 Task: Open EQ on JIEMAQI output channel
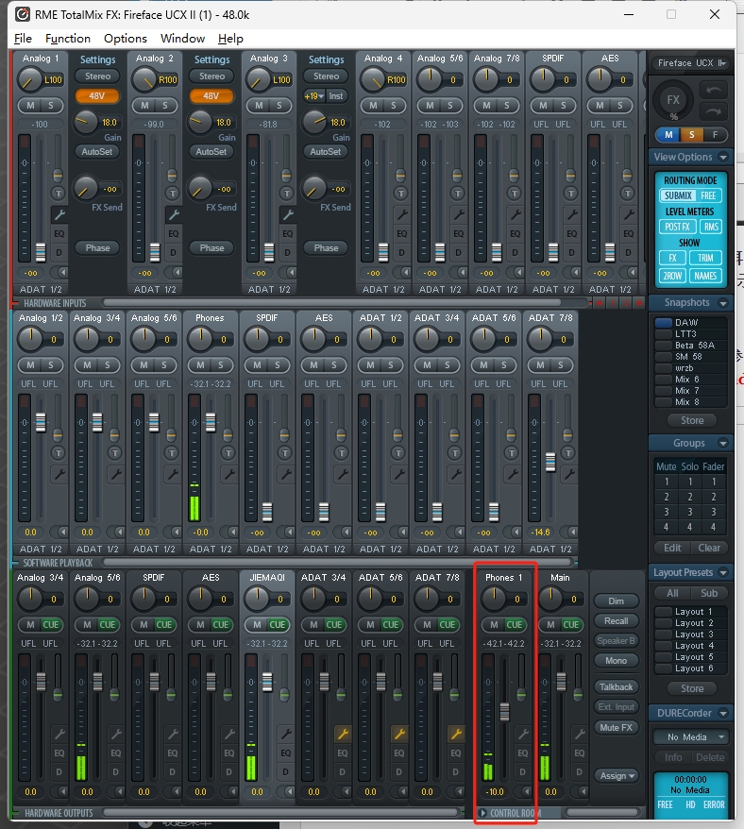(x=285, y=753)
